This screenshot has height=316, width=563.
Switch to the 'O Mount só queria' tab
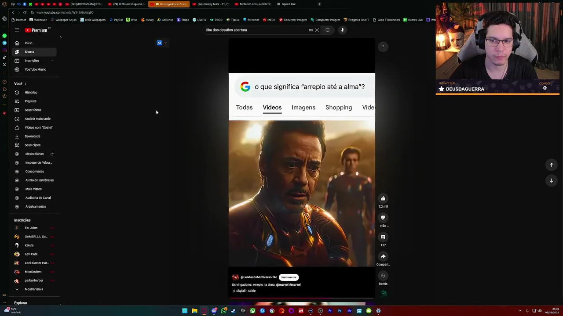[127, 4]
